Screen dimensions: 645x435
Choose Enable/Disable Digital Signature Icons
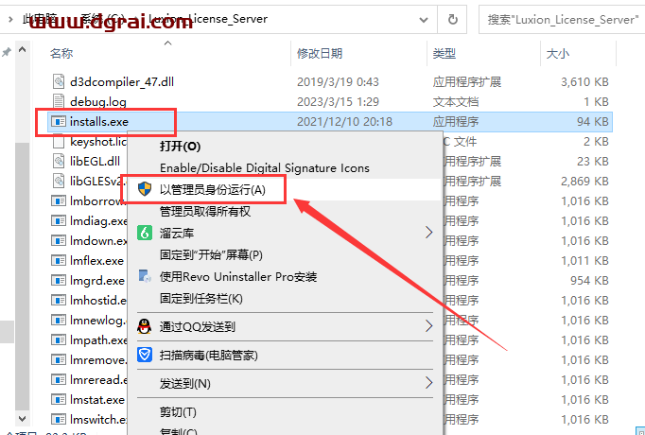click(265, 167)
